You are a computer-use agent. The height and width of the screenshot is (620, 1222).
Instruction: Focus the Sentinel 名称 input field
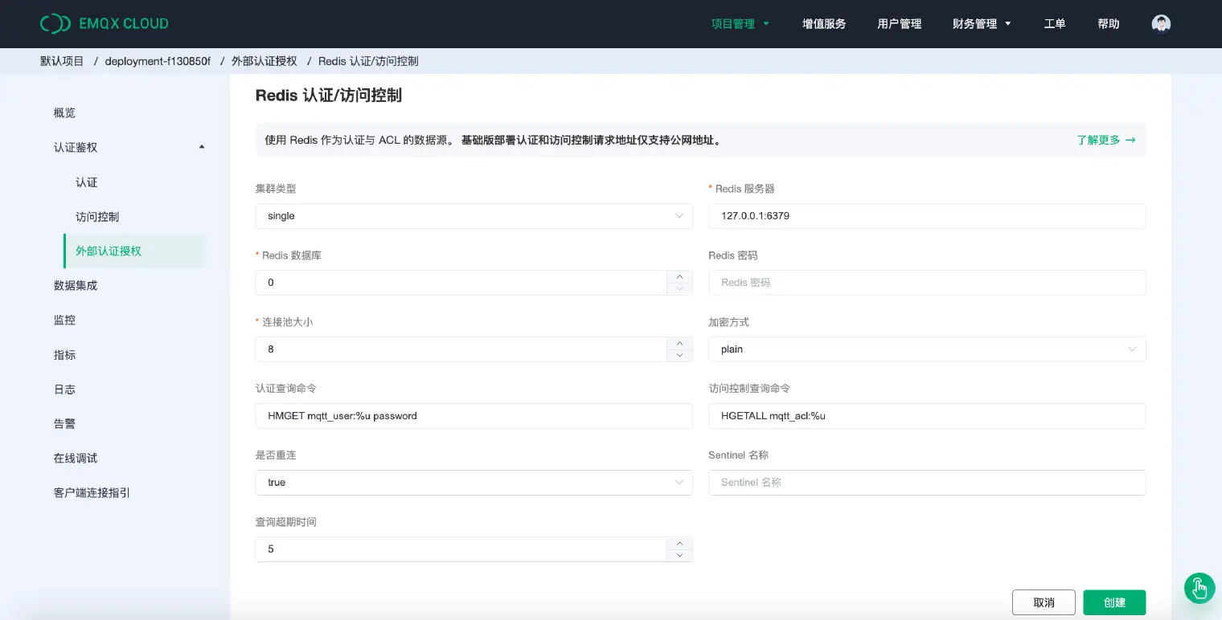pos(927,483)
